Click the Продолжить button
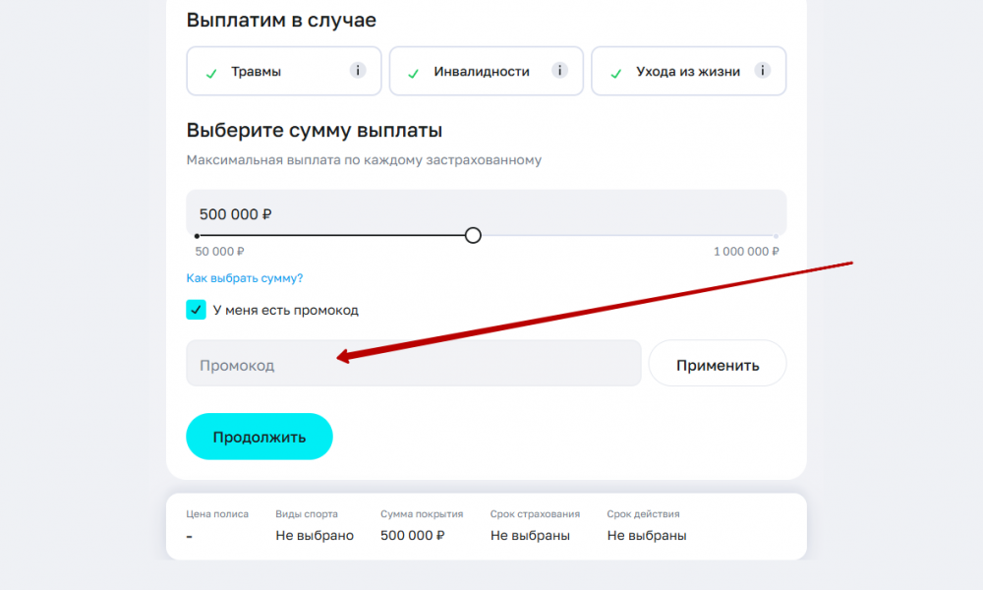The width and height of the screenshot is (983, 590). click(x=260, y=437)
